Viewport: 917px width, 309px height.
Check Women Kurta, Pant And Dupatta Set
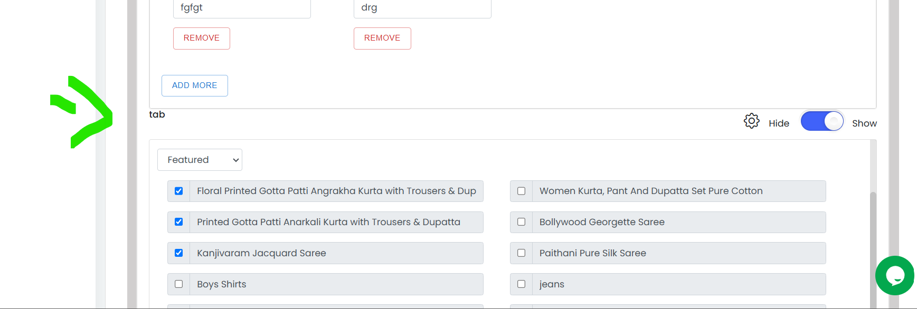(522, 191)
